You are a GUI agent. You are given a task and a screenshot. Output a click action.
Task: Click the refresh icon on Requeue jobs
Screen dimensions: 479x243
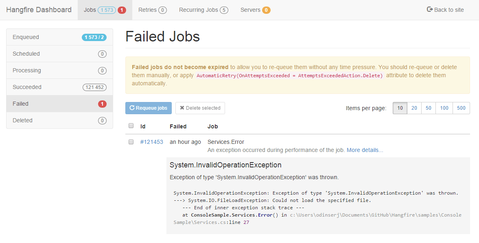click(132, 108)
